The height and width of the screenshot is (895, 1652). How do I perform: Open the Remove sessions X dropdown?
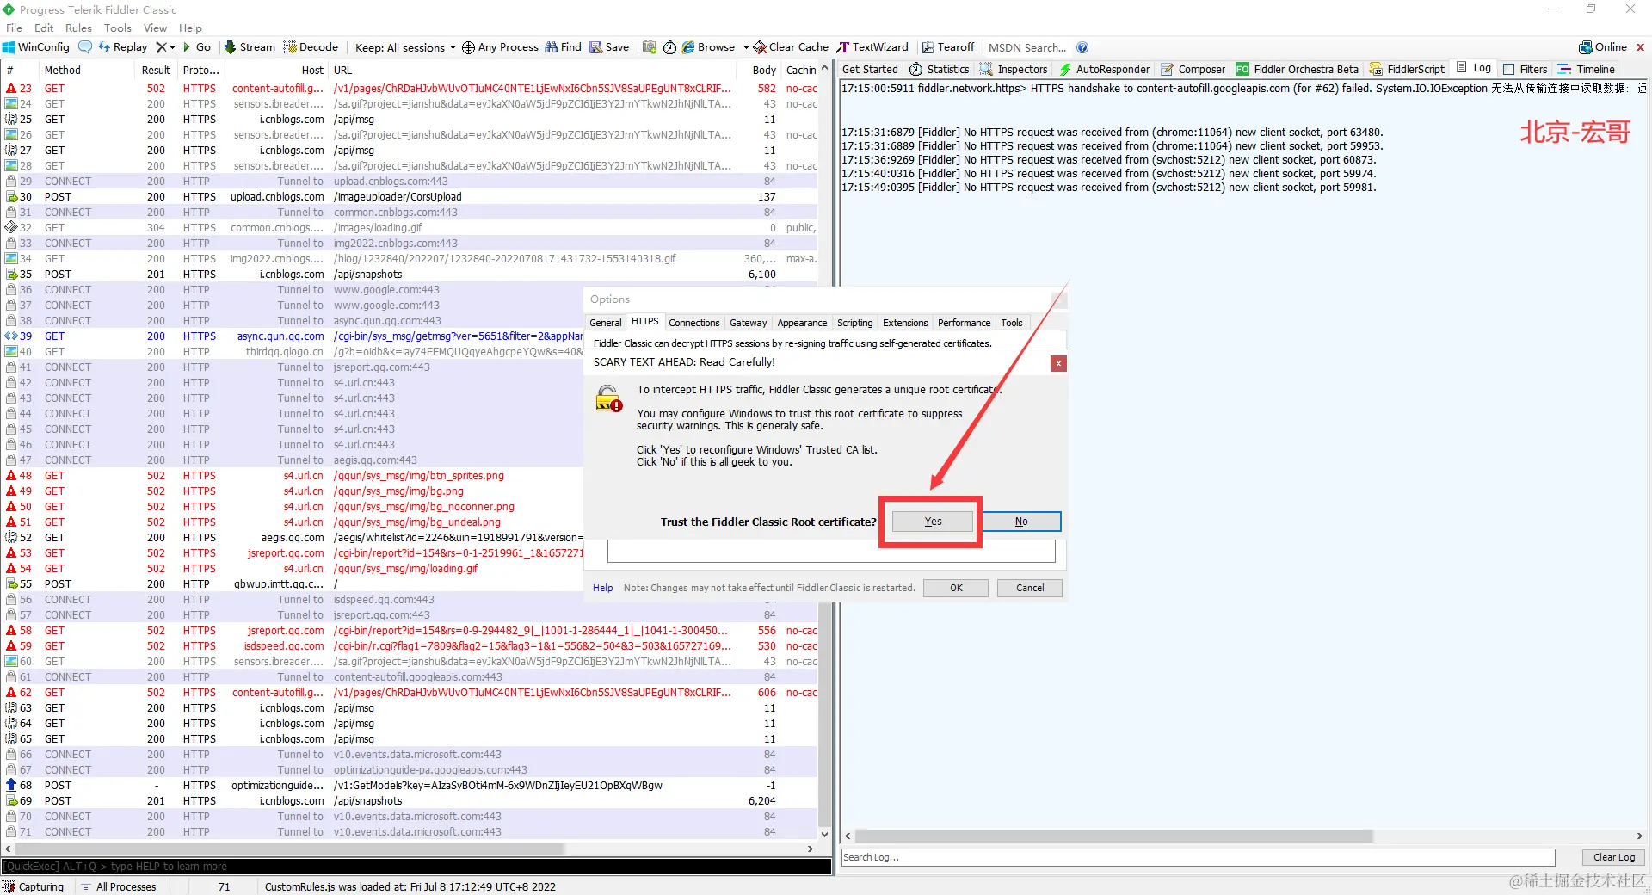click(165, 47)
